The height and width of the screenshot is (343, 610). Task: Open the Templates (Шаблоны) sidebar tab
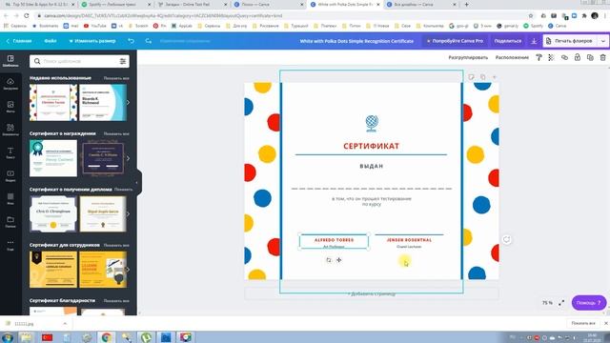pyautogui.click(x=10, y=61)
